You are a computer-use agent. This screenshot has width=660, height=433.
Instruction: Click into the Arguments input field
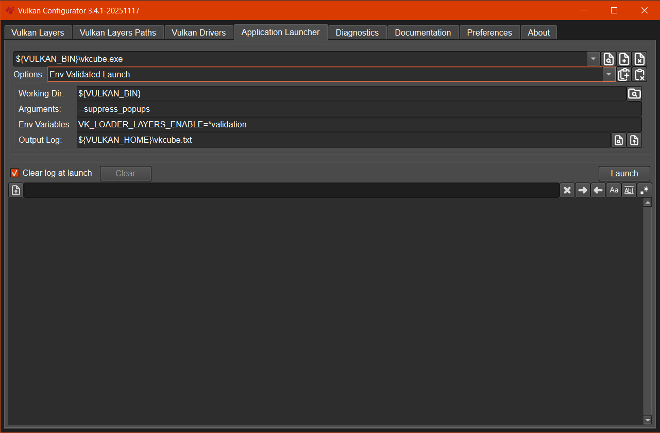coord(359,109)
